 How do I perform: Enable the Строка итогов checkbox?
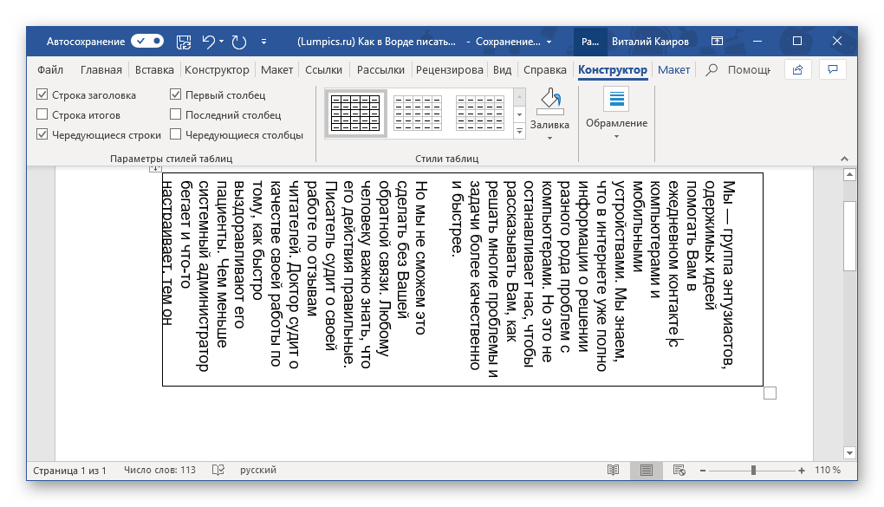[x=42, y=114]
